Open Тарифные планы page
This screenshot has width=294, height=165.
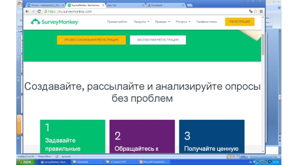pyautogui.click(x=207, y=22)
